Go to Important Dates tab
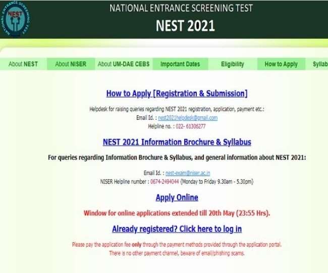The width and height of the screenshot is (328, 273). [180, 64]
